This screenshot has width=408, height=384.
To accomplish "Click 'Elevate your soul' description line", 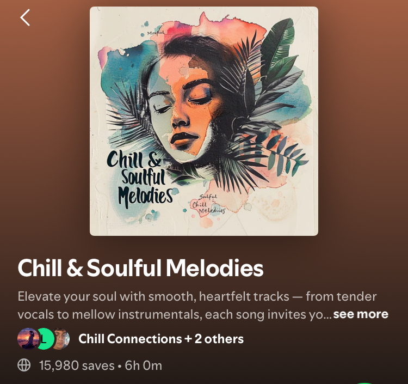I will coord(197,296).
